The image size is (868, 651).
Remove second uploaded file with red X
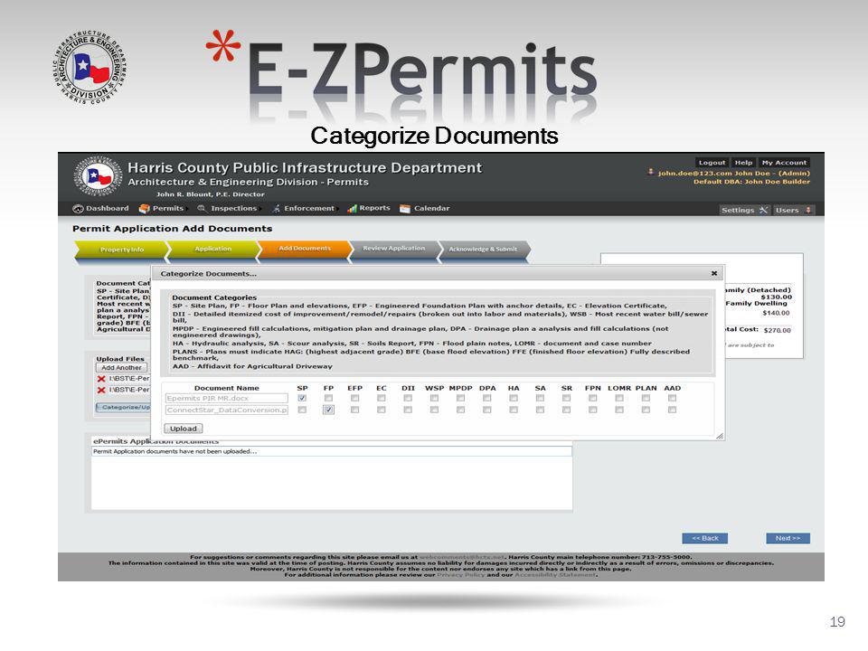point(101,391)
